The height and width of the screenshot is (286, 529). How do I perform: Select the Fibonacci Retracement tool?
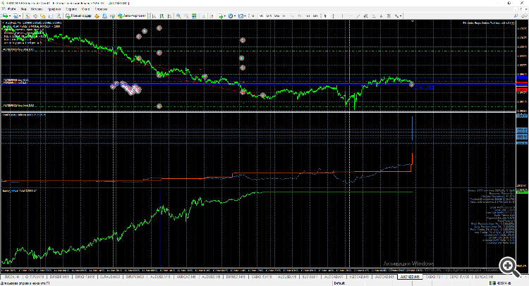374,15
